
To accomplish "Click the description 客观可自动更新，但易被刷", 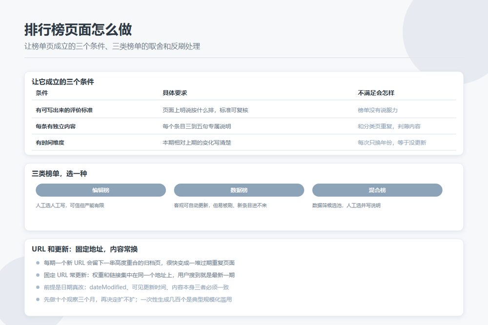I will click(x=203, y=205).
